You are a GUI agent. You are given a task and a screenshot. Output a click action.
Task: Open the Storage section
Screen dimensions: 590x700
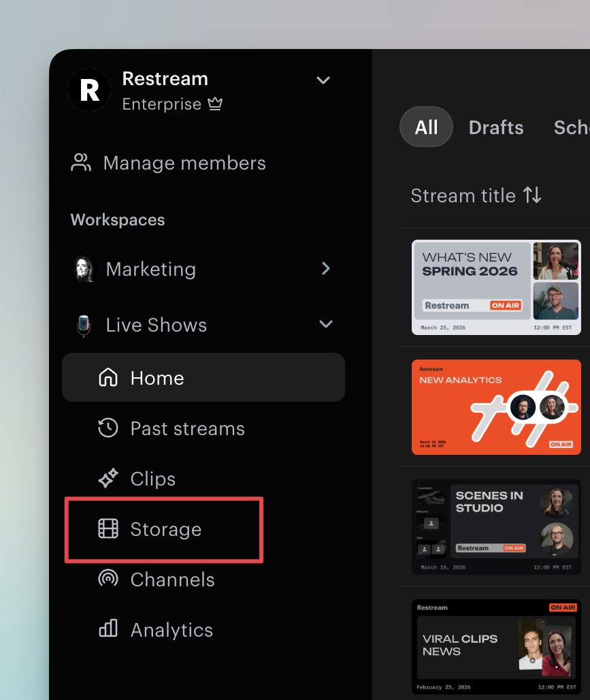pos(166,530)
